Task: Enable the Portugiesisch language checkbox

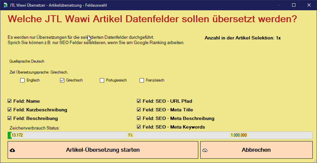Action: pos(102,80)
